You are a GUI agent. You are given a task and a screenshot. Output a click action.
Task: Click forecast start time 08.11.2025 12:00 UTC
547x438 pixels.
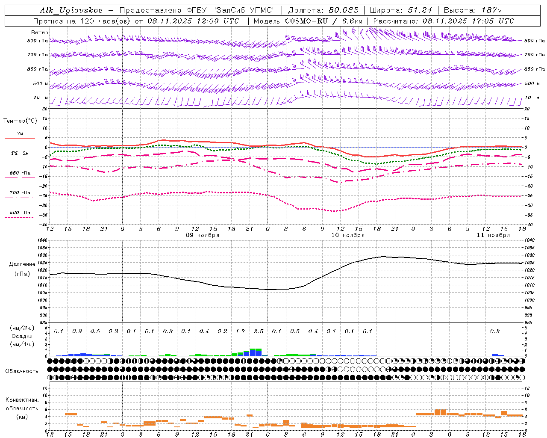tap(193, 21)
